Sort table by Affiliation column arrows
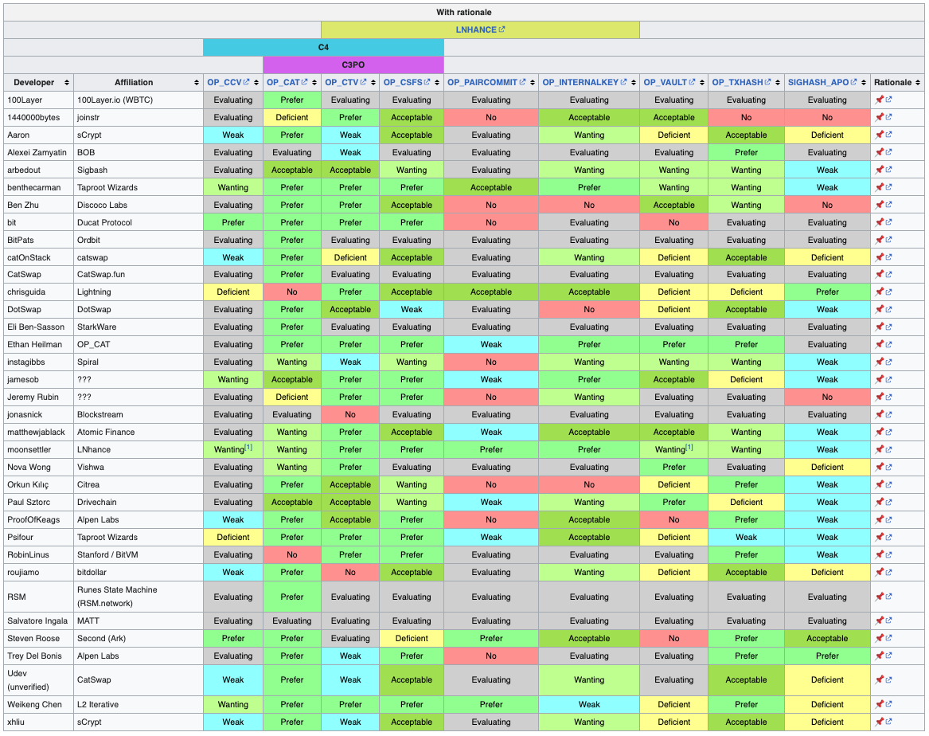 (196, 82)
